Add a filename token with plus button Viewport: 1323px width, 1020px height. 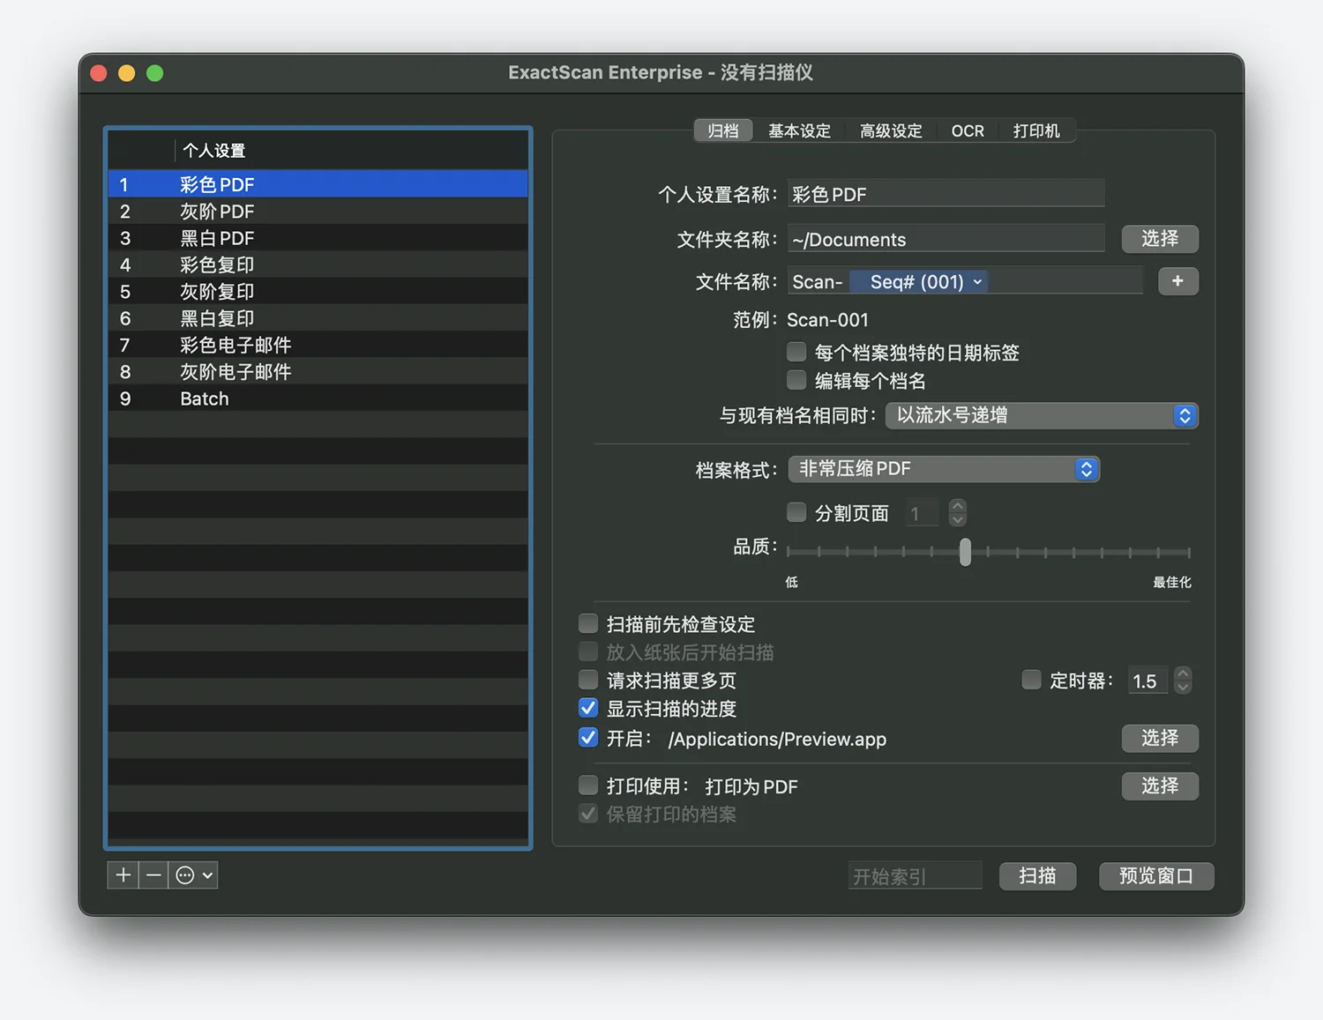(x=1177, y=281)
